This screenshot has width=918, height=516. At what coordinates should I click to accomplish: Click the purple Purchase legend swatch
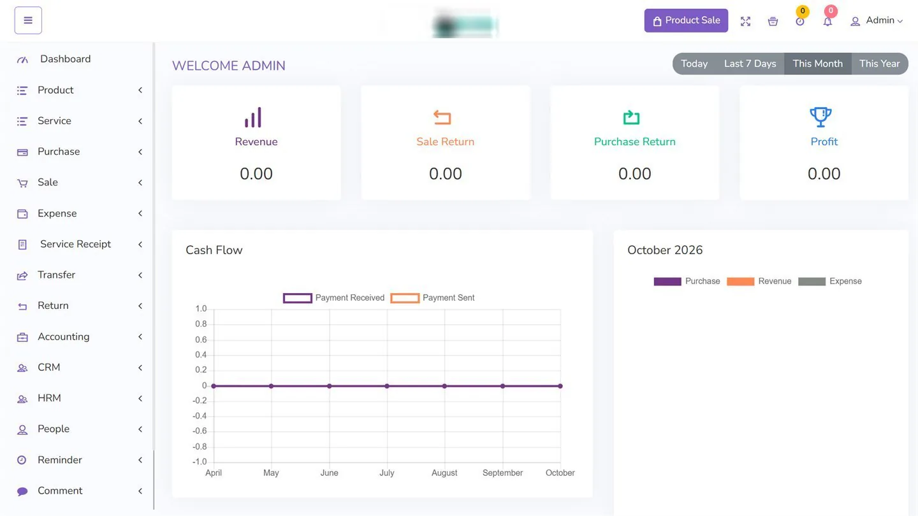pos(667,281)
